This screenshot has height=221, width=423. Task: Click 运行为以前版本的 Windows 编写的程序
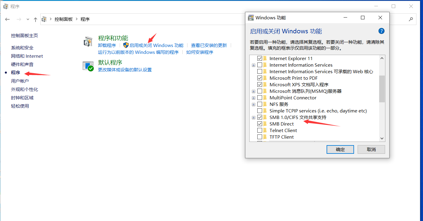138,52
